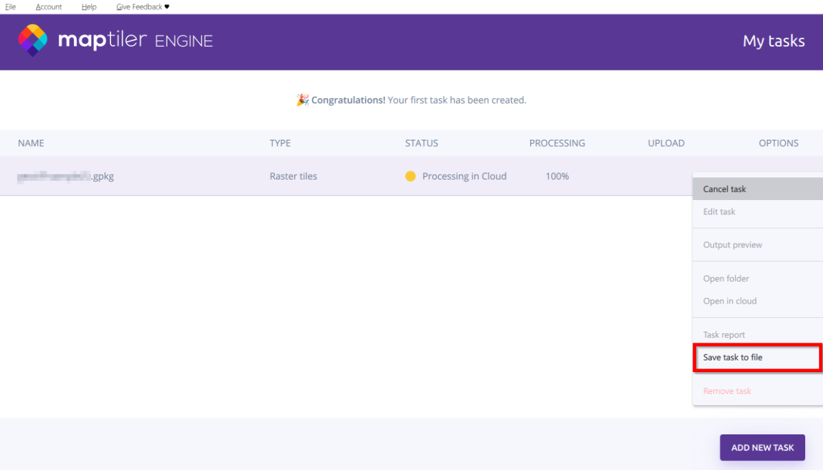Open the File menu
The height and width of the screenshot is (470, 823).
tap(10, 7)
